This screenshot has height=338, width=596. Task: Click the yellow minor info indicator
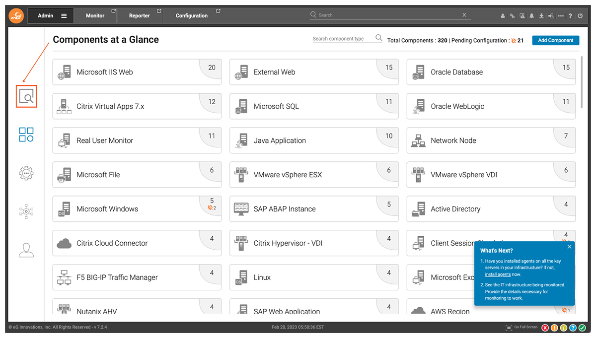tap(564, 328)
